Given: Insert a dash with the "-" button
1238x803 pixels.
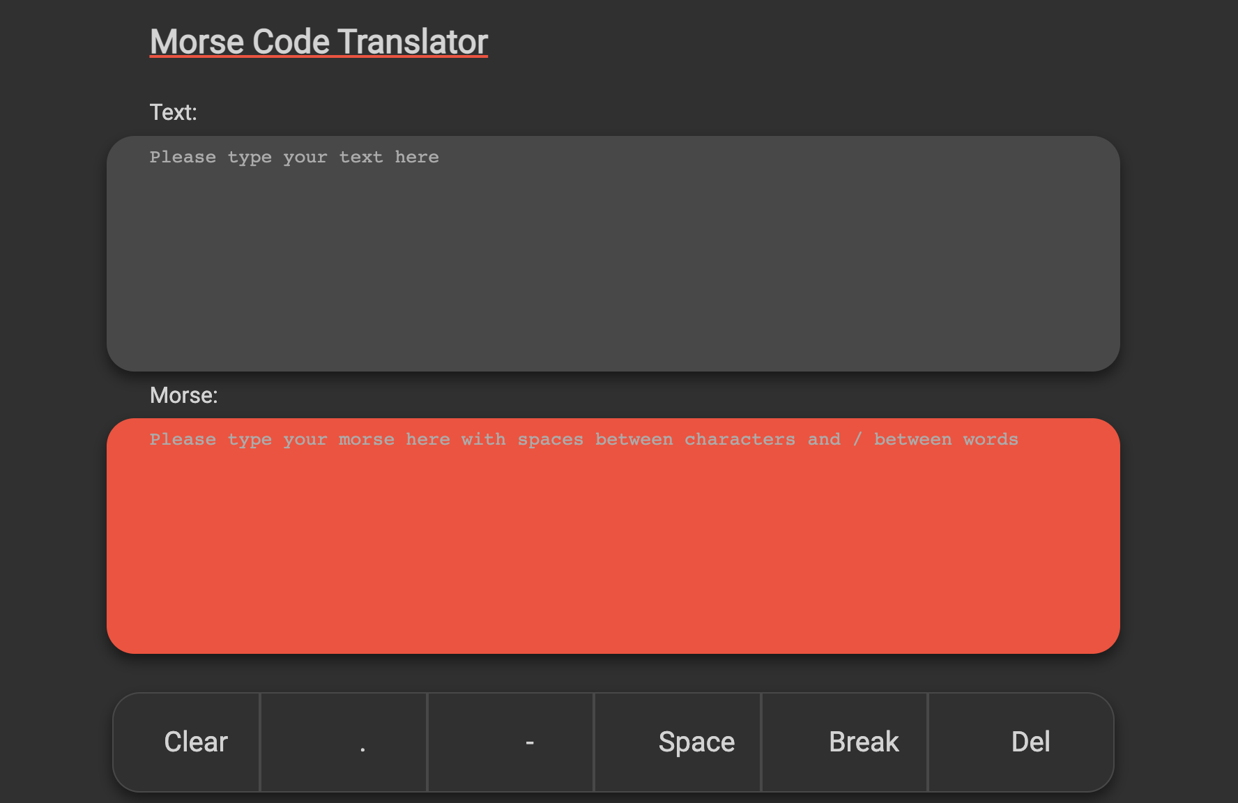Looking at the screenshot, I should coord(511,742).
